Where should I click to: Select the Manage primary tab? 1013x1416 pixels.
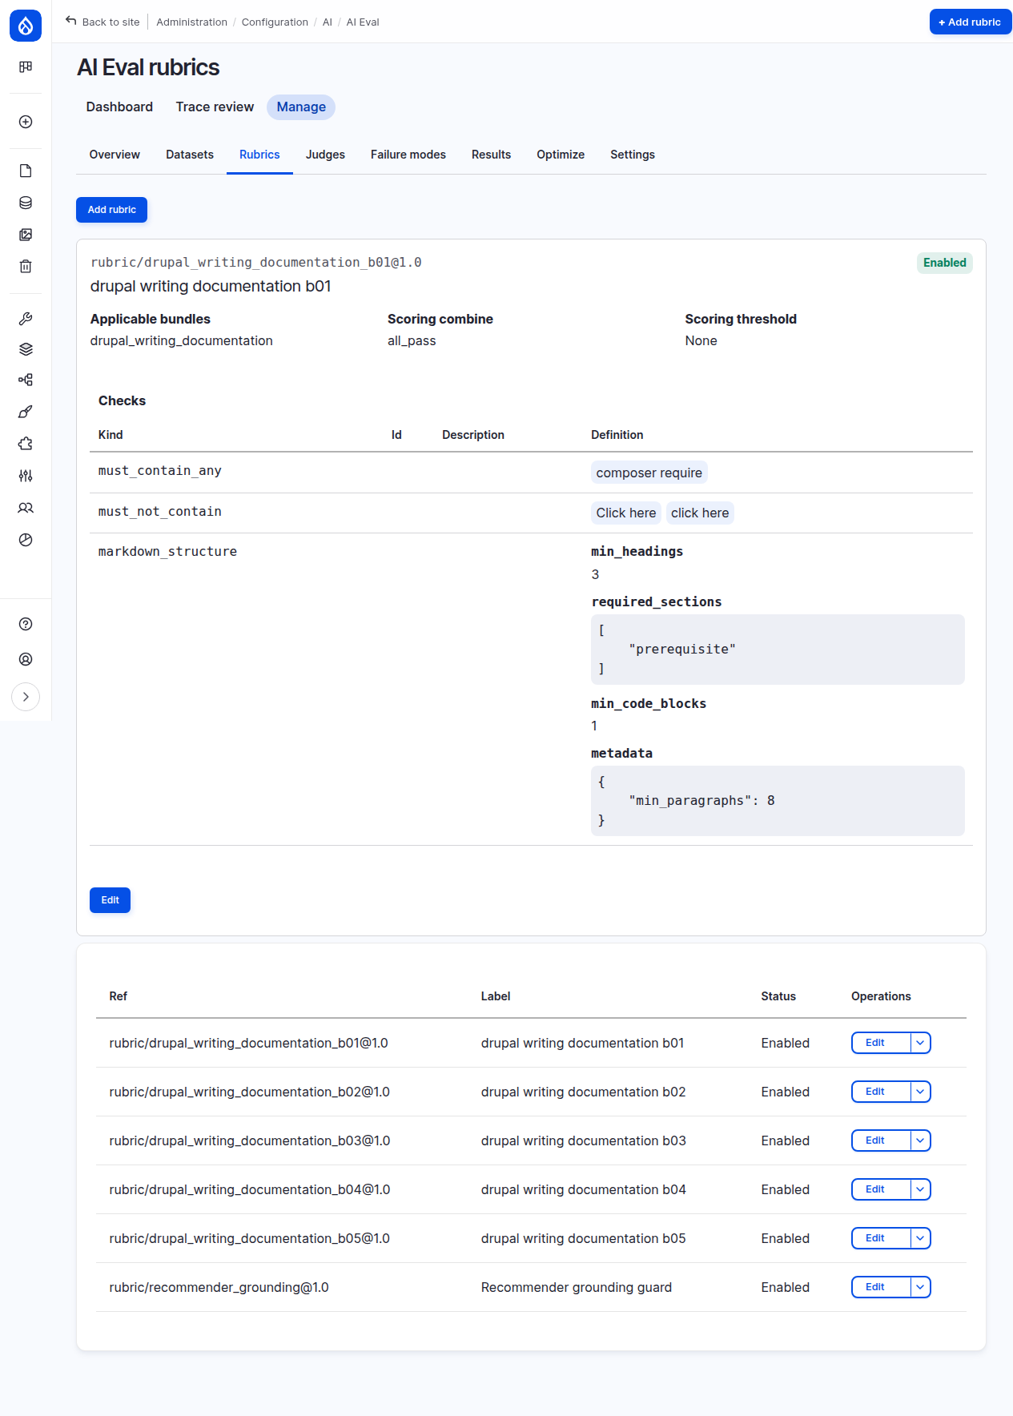click(301, 107)
